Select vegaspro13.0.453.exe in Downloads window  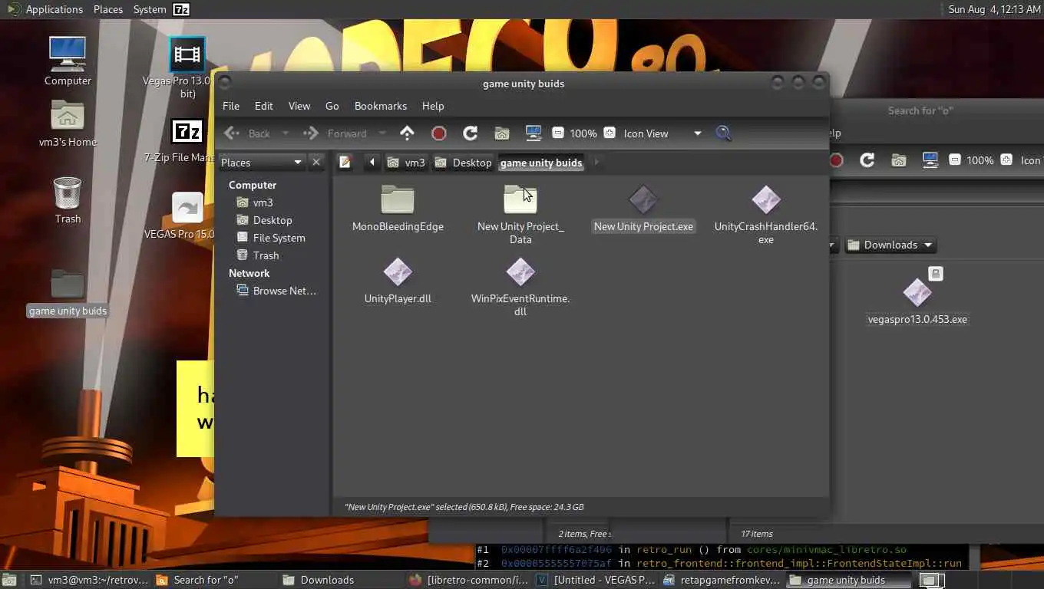[917, 301]
